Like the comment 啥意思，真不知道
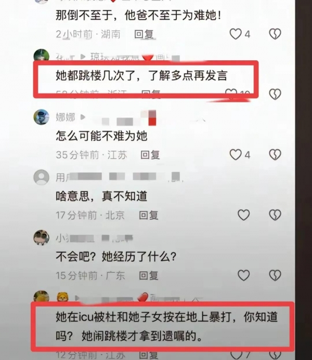 243,215
